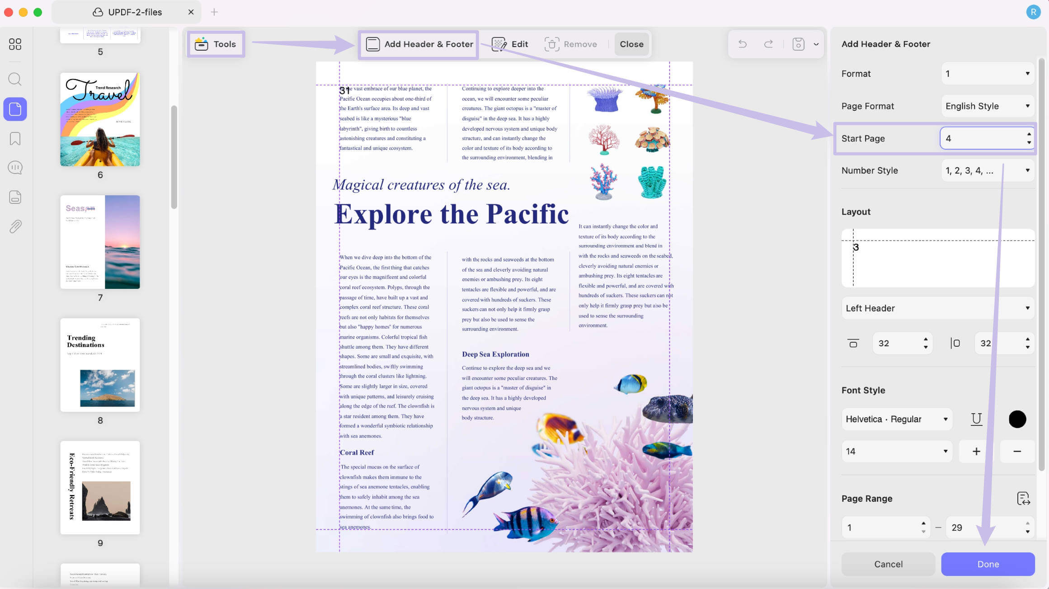Click the Start Page input field
Screen dimensions: 1049x589
pyautogui.click(x=982, y=138)
